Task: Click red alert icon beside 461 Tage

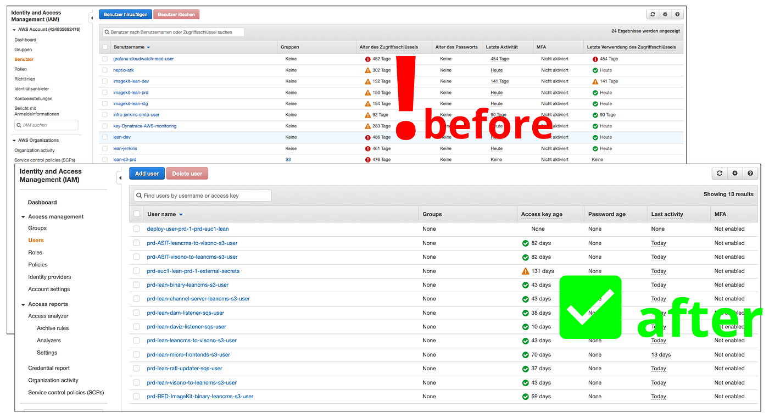Action: 368,148
